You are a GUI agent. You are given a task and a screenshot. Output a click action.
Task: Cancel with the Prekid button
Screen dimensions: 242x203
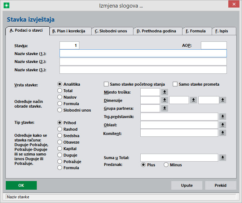click(221, 185)
